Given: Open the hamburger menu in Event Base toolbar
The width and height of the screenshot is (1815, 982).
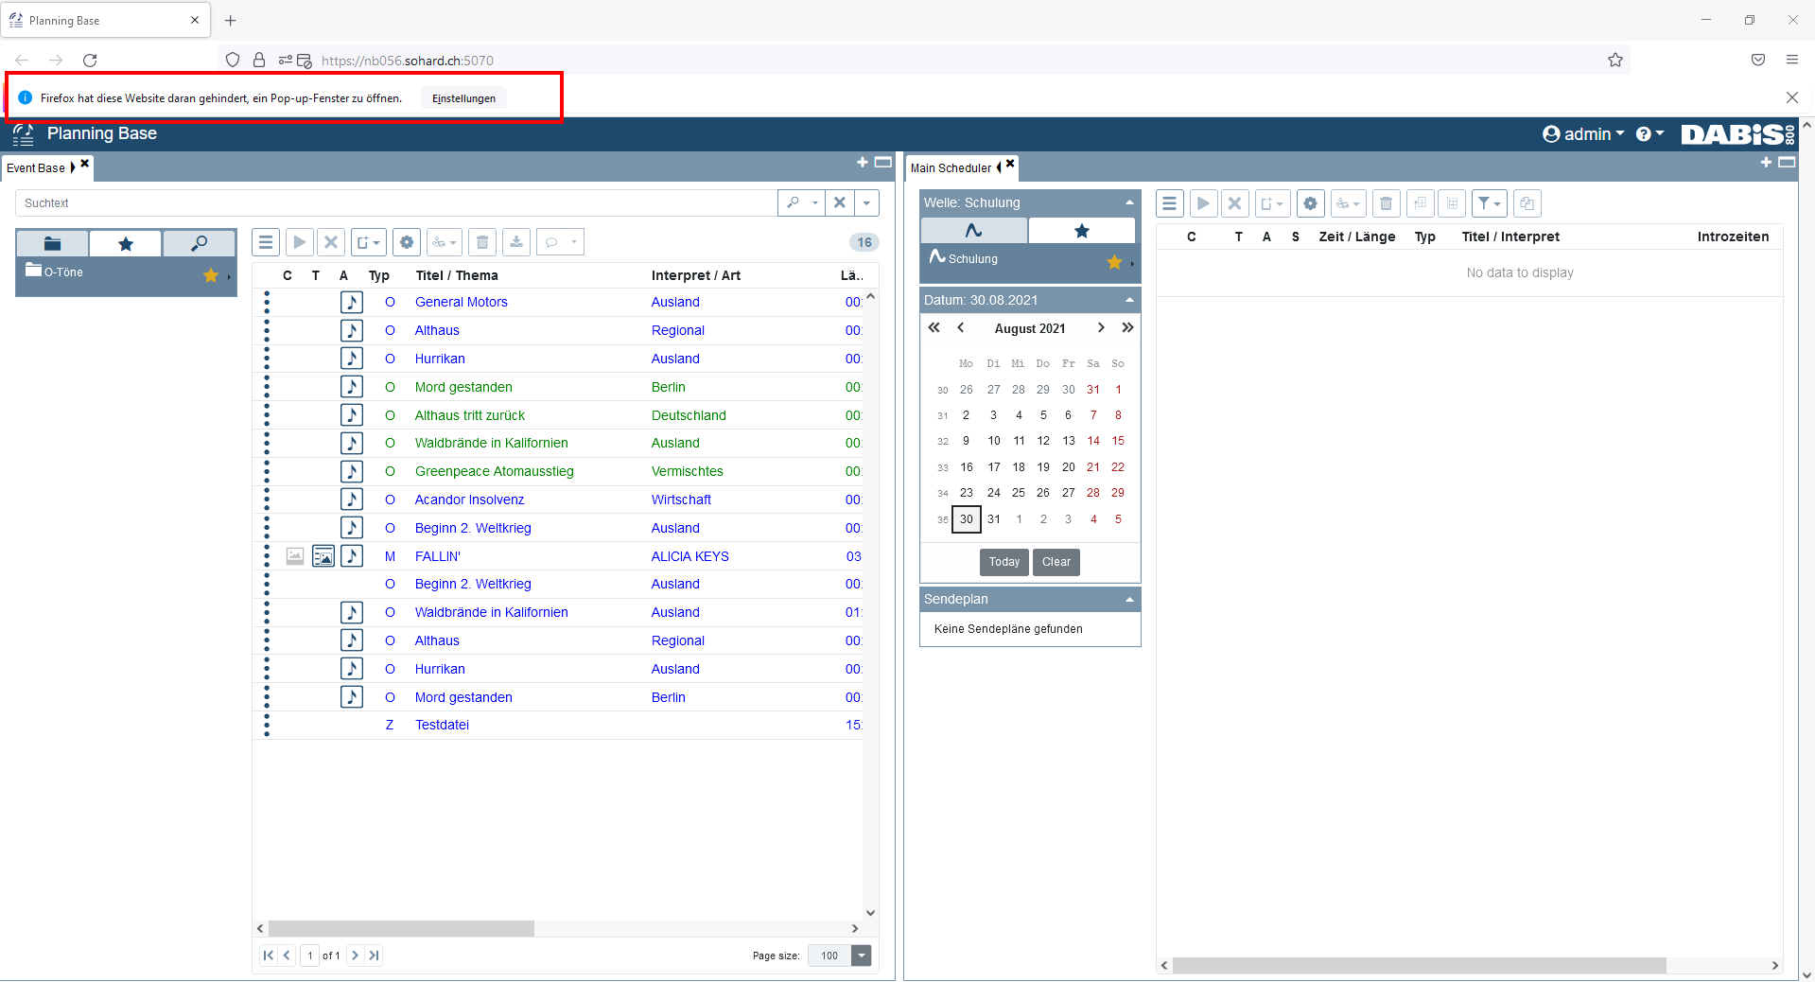Looking at the screenshot, I should (x=266, y=242).
